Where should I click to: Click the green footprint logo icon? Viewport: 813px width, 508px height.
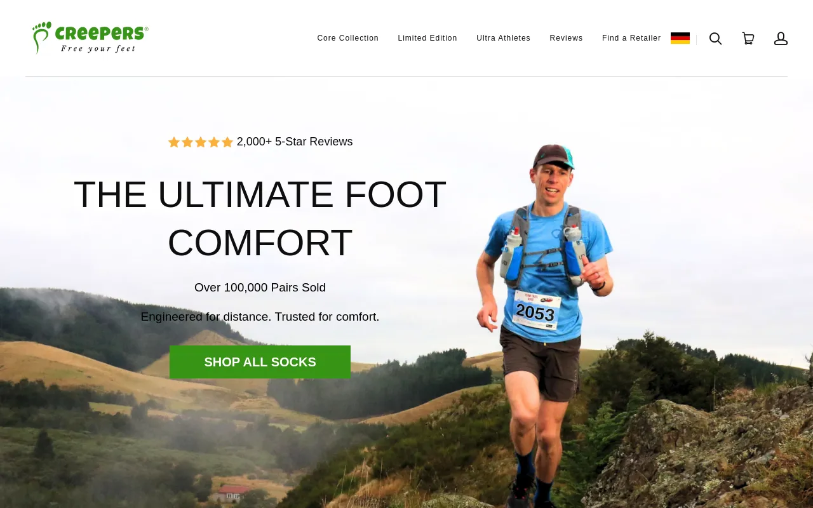click(41, 37)
